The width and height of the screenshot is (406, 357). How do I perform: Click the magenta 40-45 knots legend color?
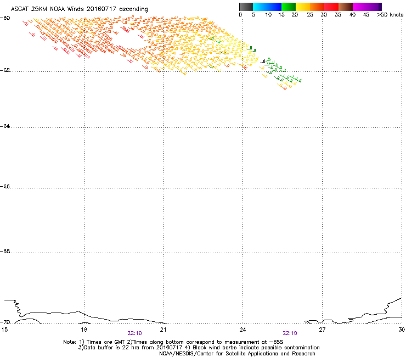[360, 7]
